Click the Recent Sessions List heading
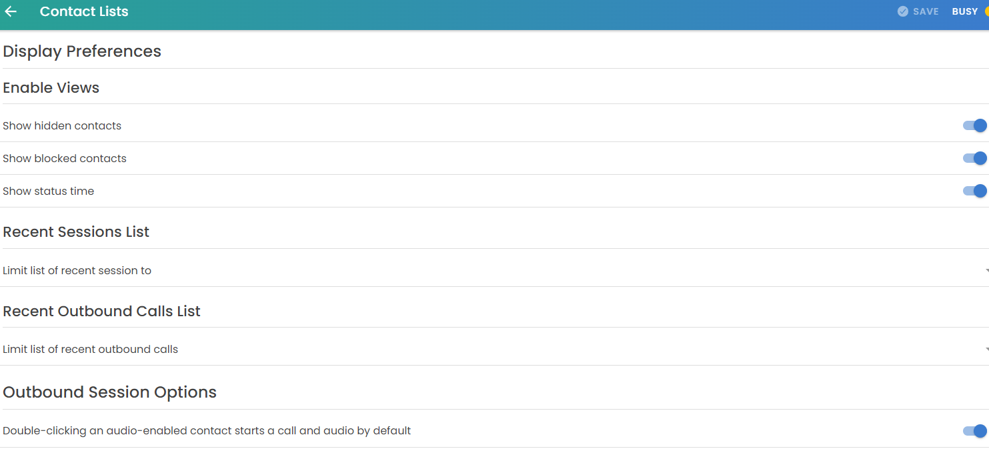The image size is (989, 463). (x=76, y=232)
